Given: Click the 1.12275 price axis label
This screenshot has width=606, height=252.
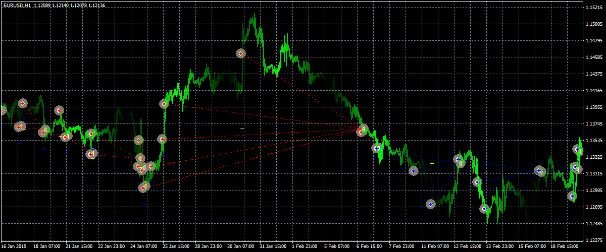Looking at the screenshot, I should click(594, 240).
